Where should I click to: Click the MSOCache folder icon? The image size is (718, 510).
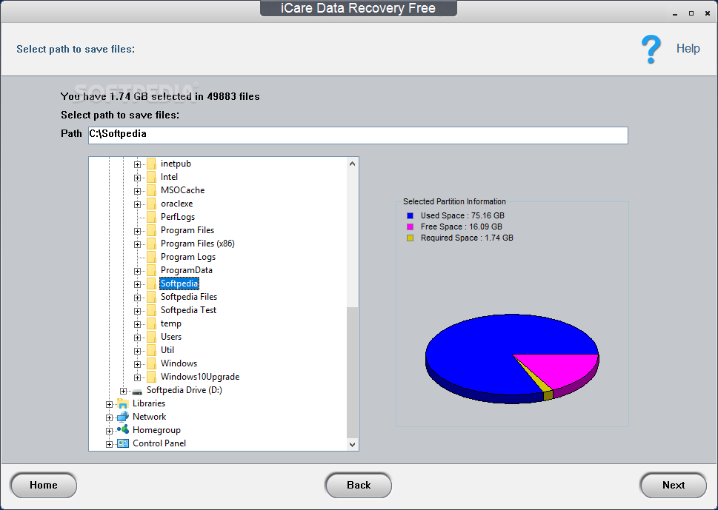[151, 190]
